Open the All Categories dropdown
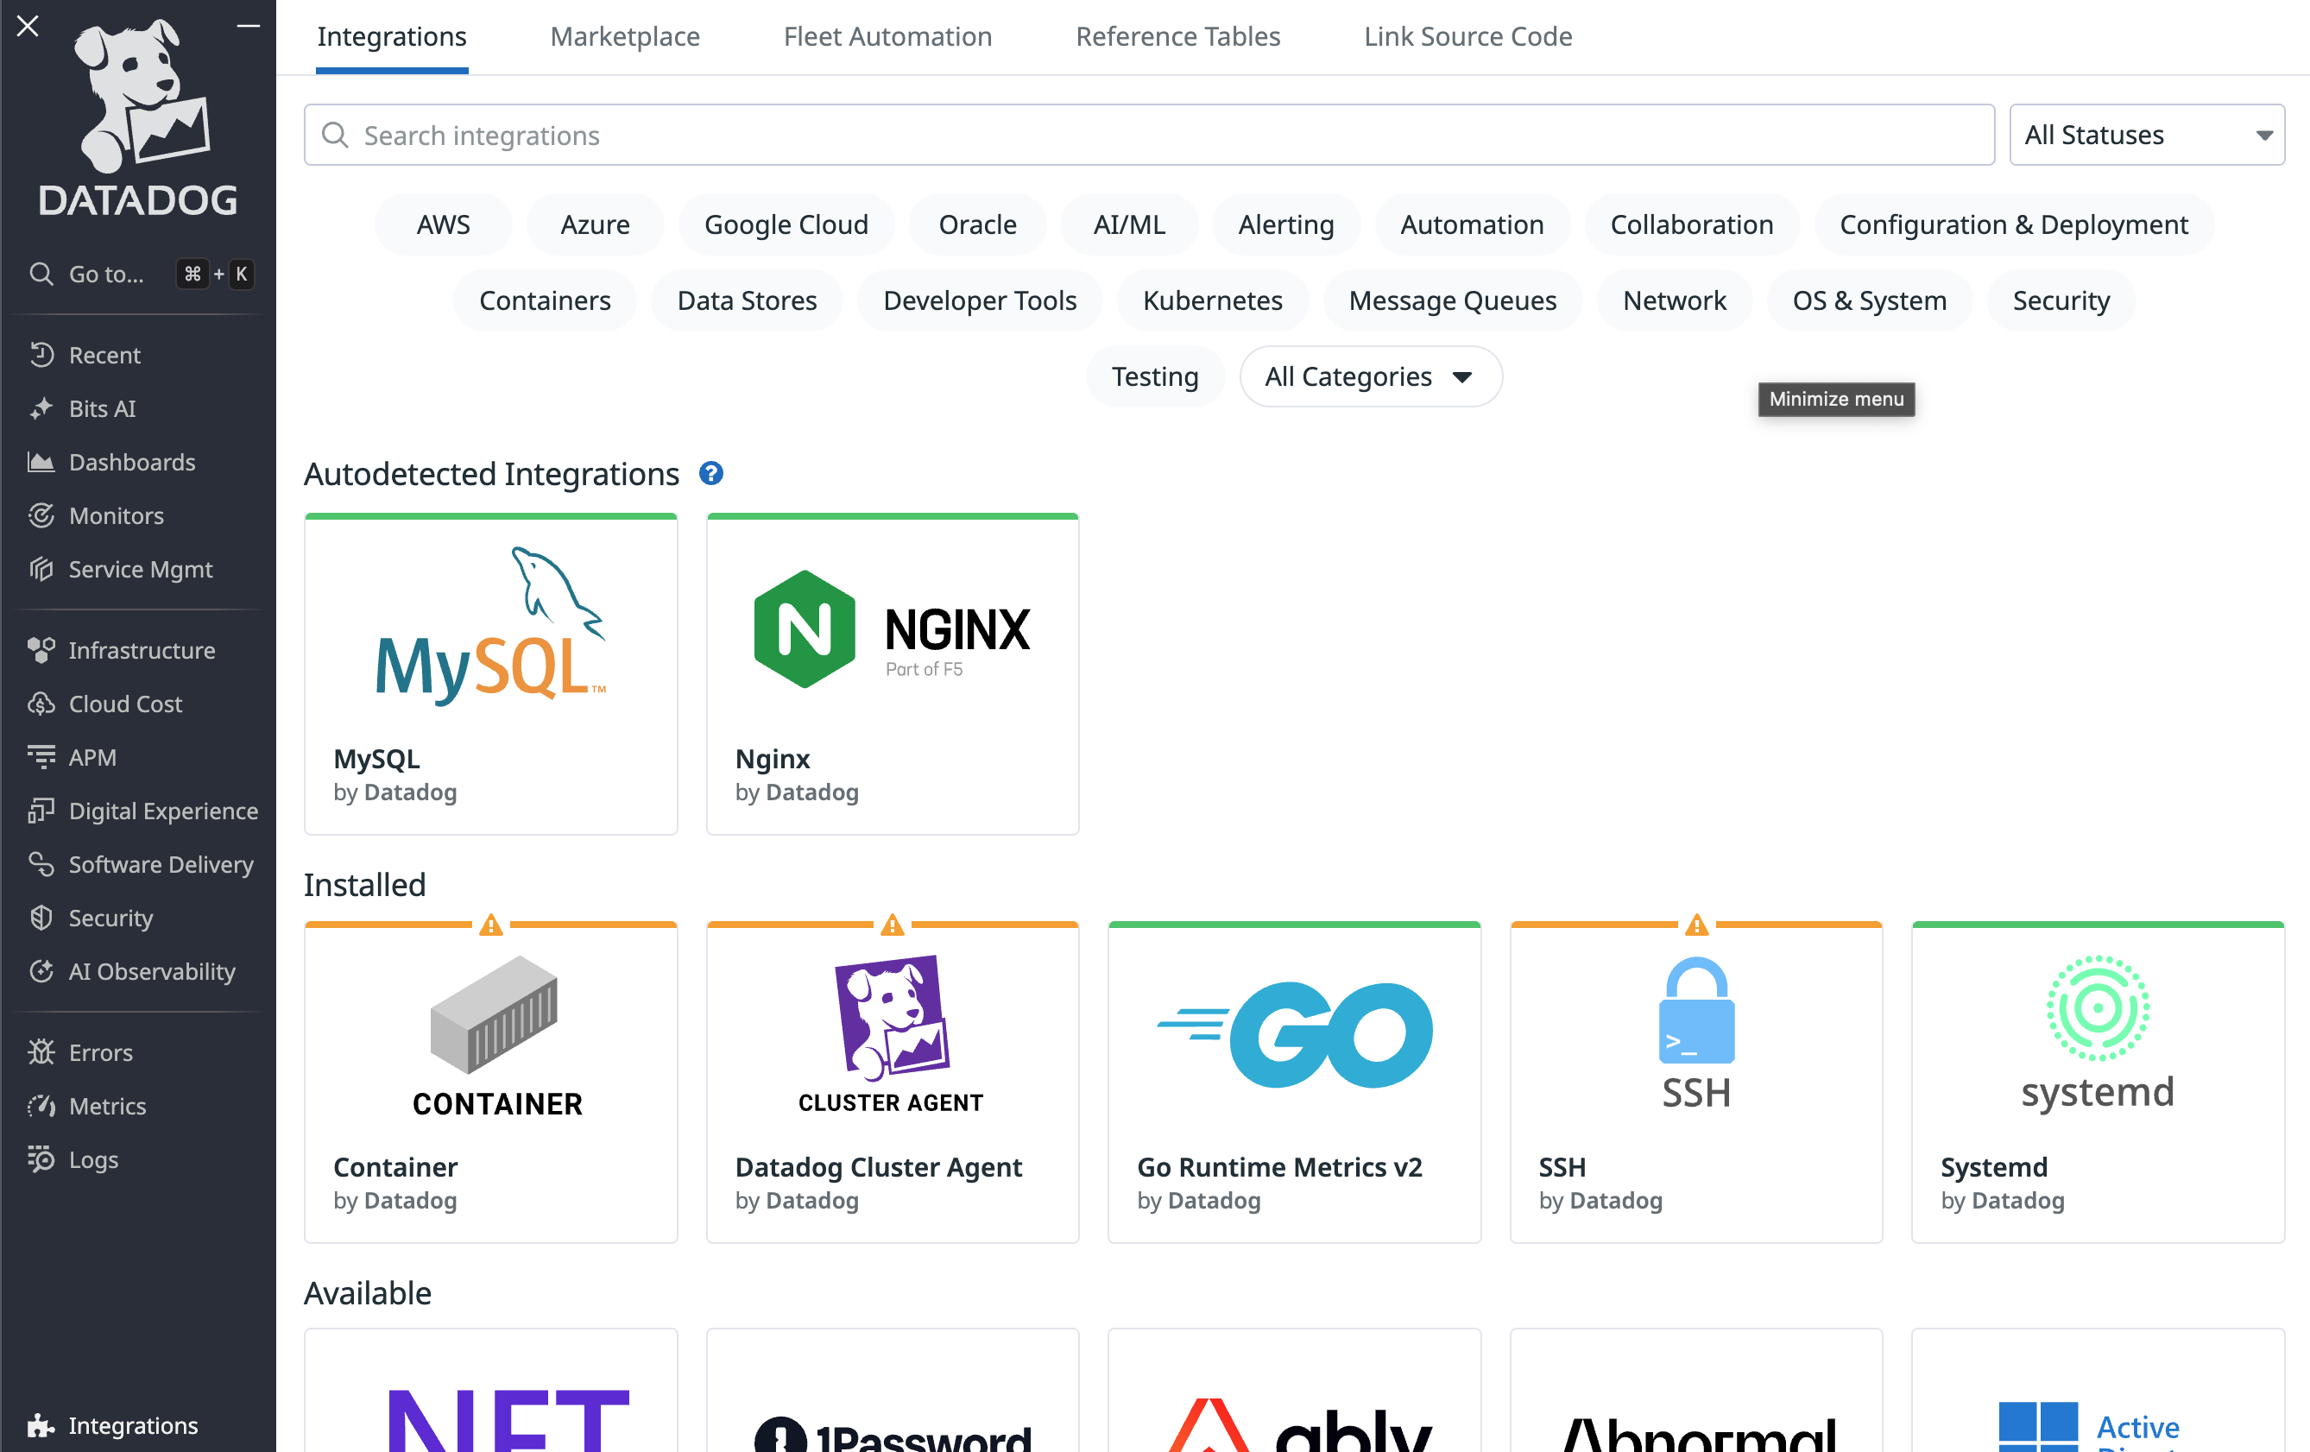Viewport: 2310px width, 1452px height. pos(1370,377)
